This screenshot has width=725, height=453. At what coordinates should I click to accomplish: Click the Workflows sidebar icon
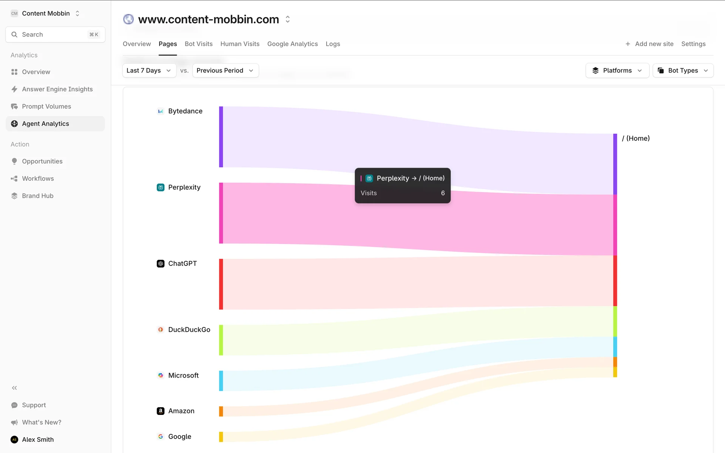pyautogui.click(x=14, y=179)
